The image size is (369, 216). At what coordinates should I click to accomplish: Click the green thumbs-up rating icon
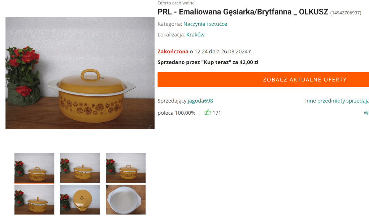(x=207, y=113)
